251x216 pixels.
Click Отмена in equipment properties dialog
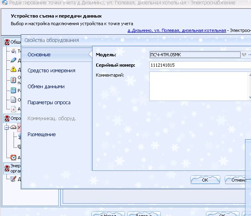pos(235,180)
